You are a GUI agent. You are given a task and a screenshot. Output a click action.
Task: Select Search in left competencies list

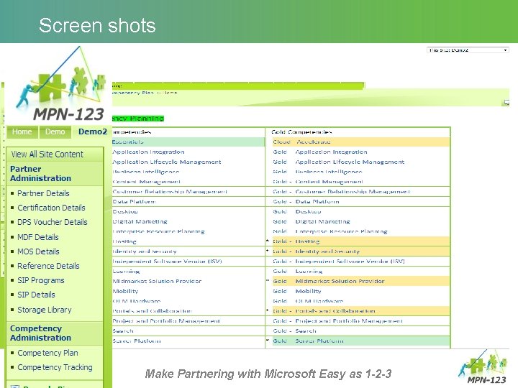click(123, 331)
